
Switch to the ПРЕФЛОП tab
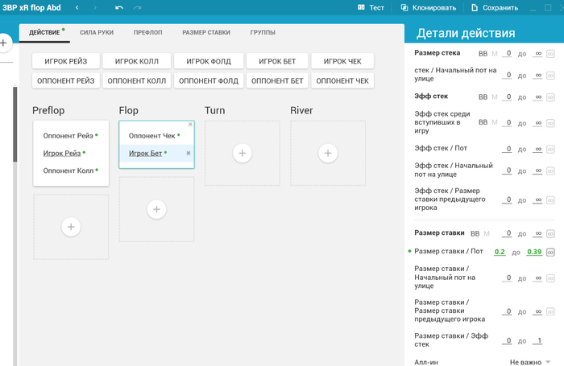click(x=147, y=32)
